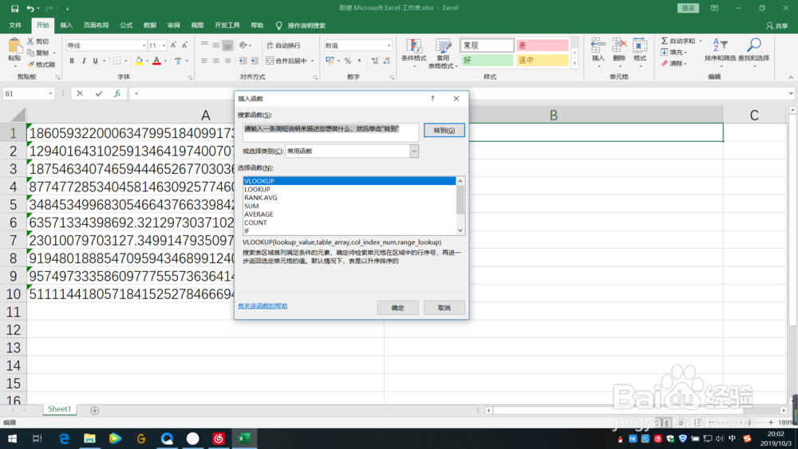This screenshot has width=798, height=449.
Task: Click AutoSum sigma button
Action: click(x=678, y=41)
